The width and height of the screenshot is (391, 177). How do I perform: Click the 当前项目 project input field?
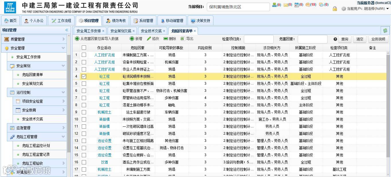(x=238, y=7)
